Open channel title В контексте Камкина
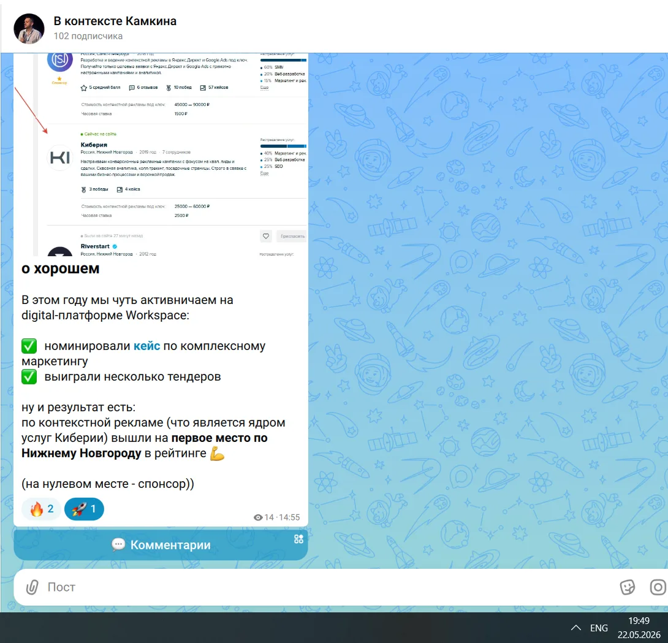Viewport: 668px width, 643px height. [x=115, y=21]
